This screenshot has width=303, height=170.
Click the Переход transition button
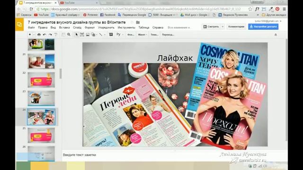(168, 34)
